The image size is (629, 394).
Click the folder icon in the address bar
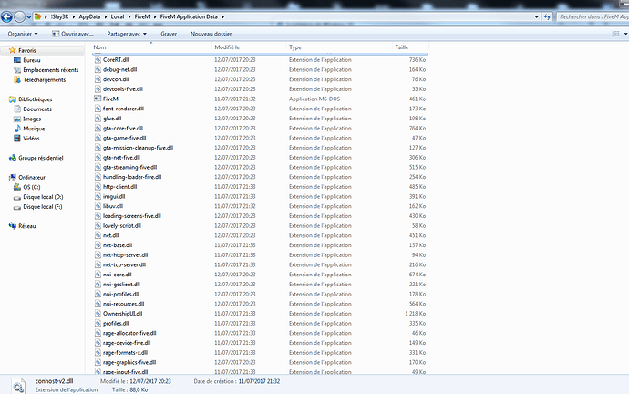[x=37, y=16]
